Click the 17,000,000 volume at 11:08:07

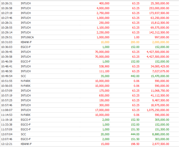coord(102,110)
